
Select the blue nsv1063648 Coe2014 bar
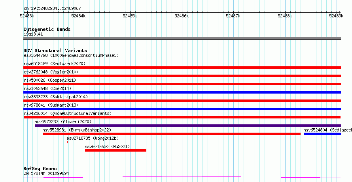coord(182,92)
